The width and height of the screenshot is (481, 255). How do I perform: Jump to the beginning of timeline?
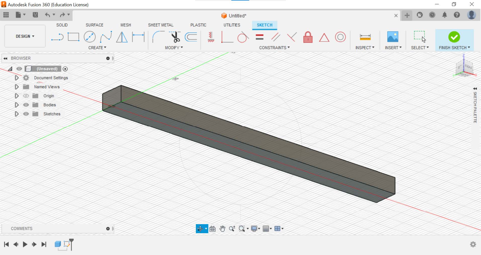pyautogui.click(x=7, y=244)
